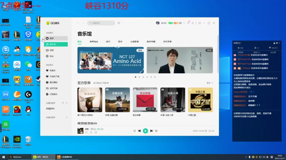Click the now-playing album cover
Viewport: 286px width, 160px height.
pyautogui.click(x=80, y=130)
